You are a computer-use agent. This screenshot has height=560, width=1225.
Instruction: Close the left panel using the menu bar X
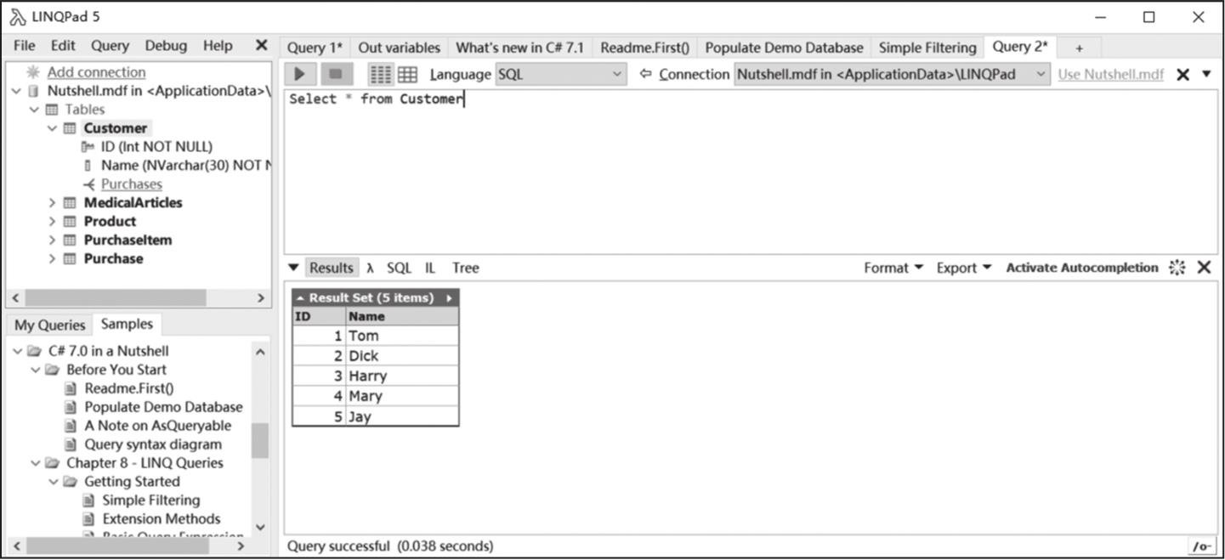(x=262, y=45)
